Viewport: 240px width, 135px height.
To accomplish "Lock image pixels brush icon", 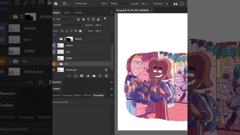I will click(x=67, y=31).
